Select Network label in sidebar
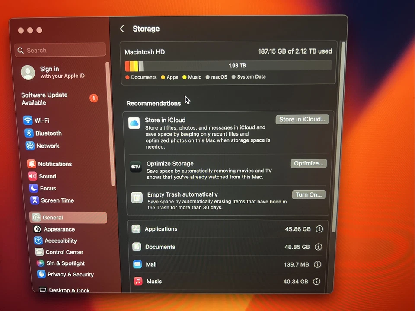 (x=48, y=146)
